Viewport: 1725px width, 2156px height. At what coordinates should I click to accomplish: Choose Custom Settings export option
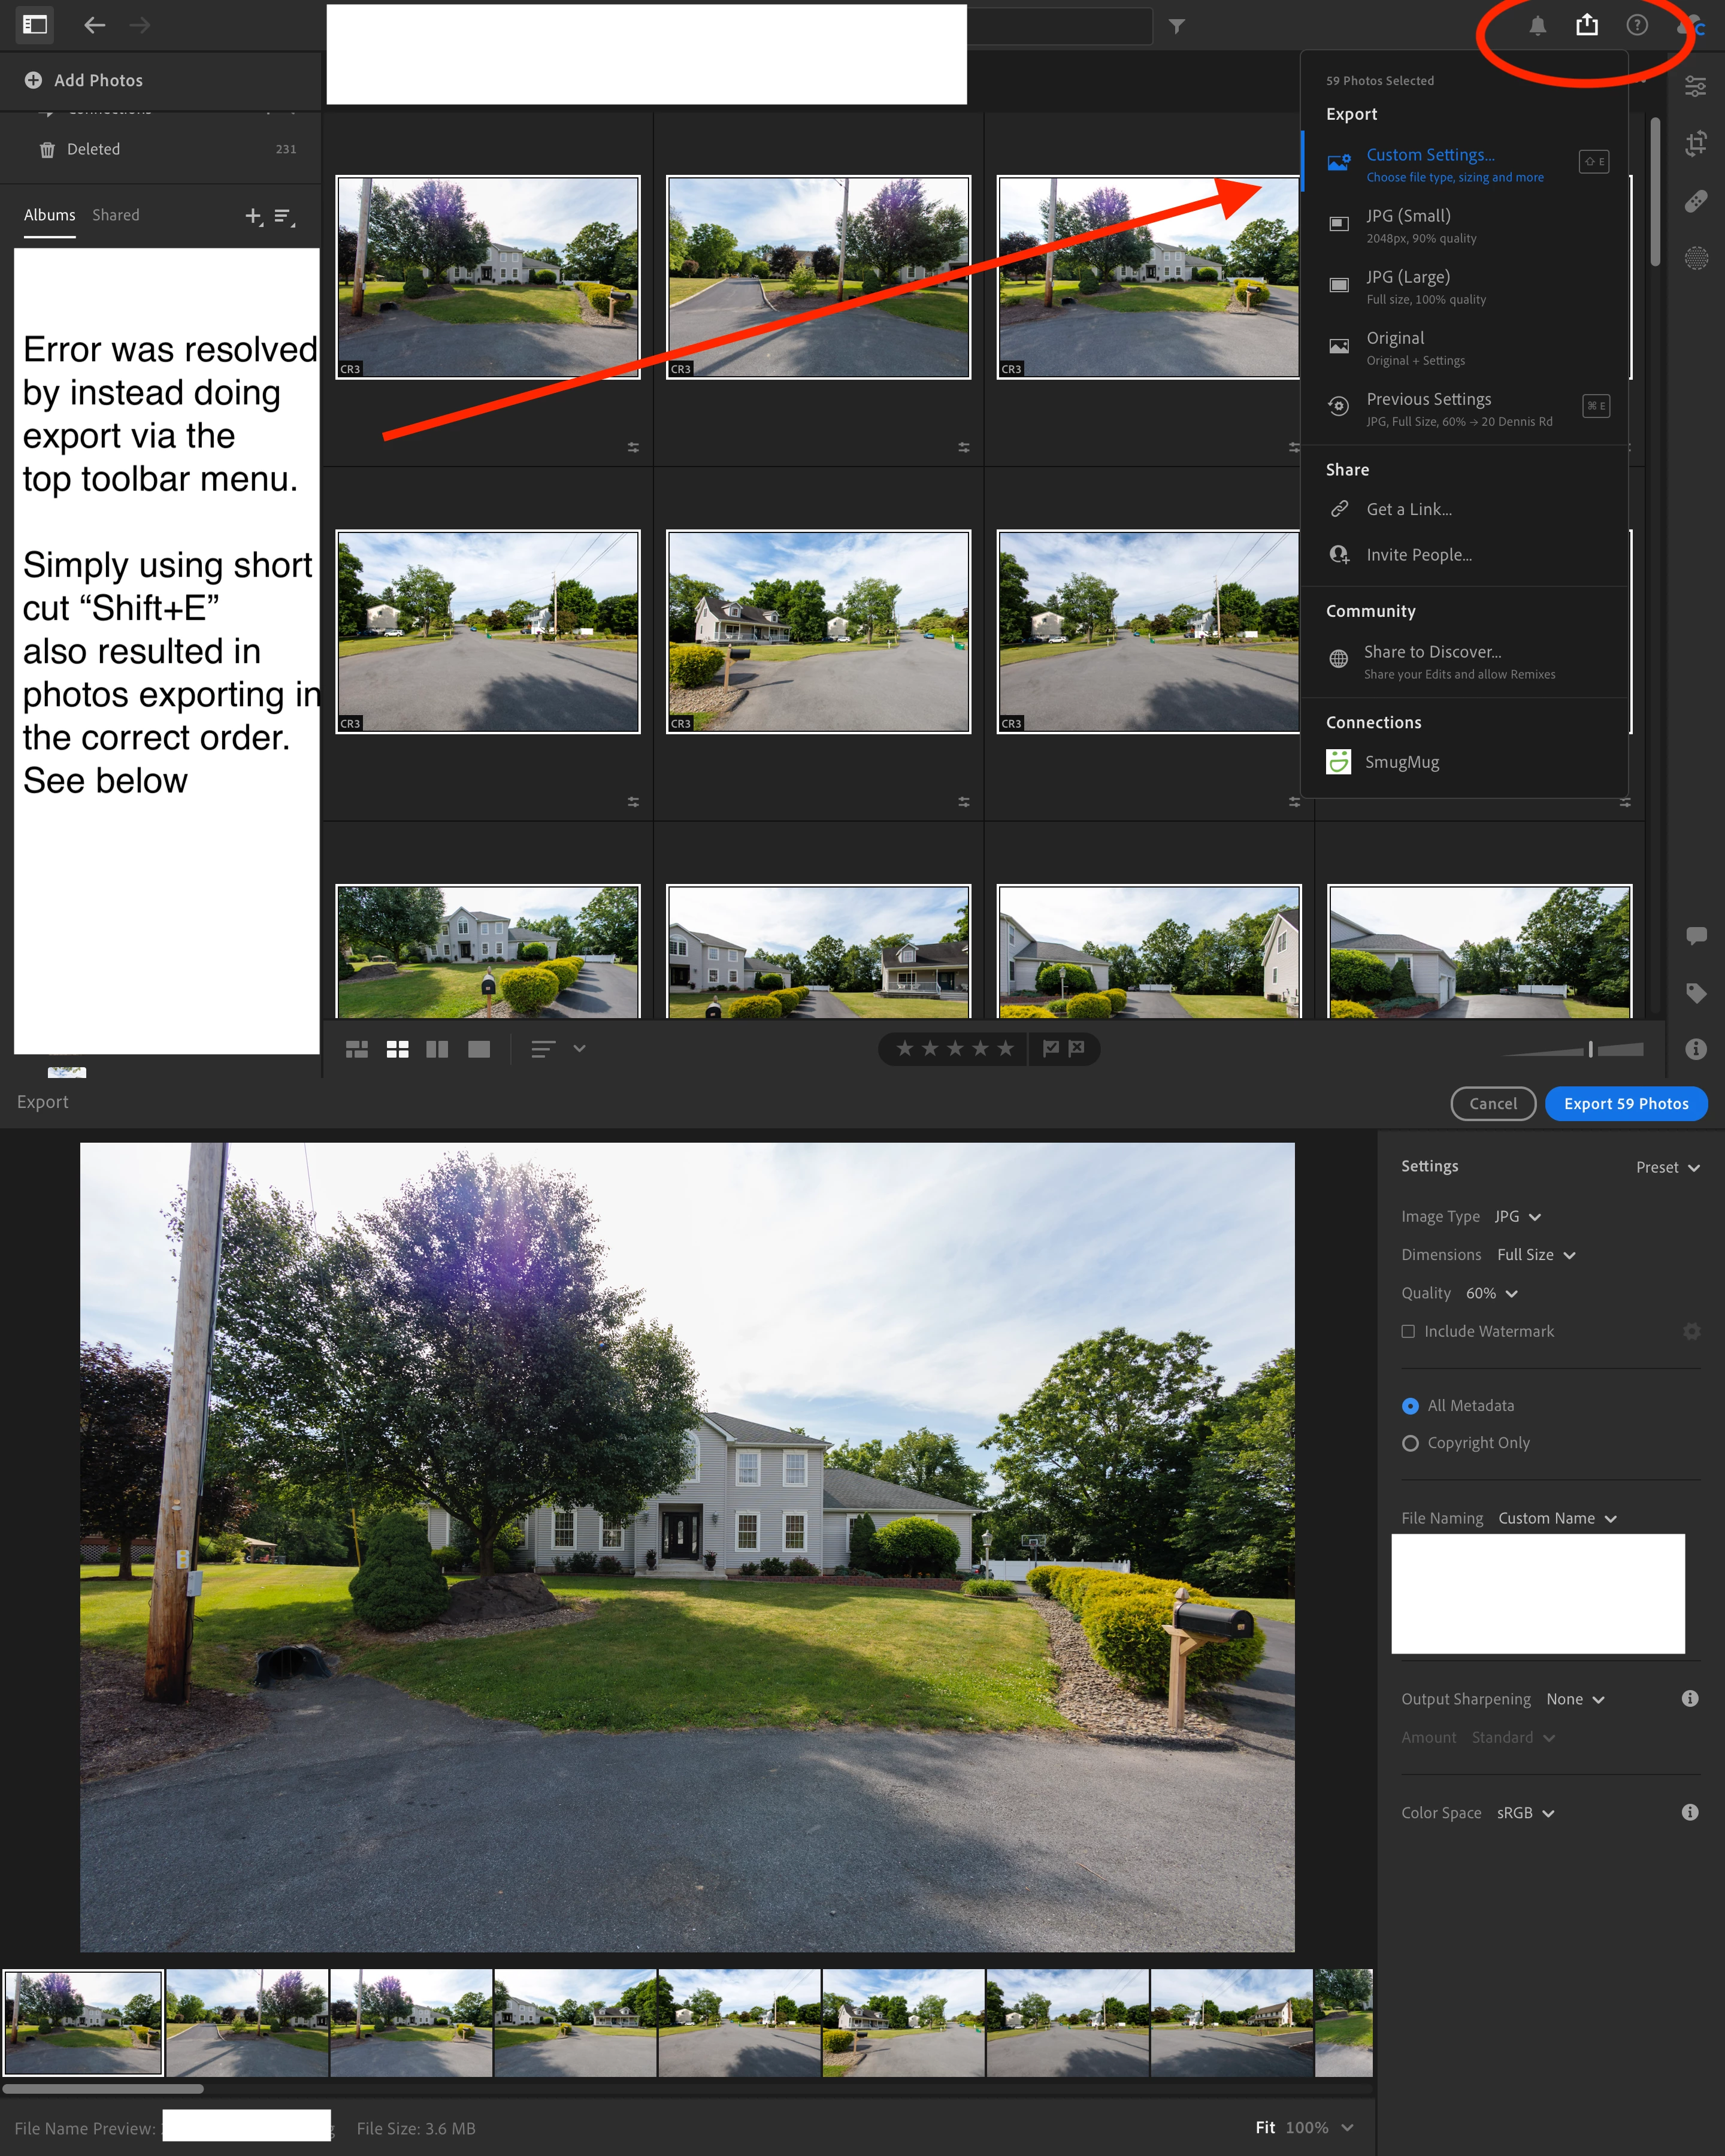1430,155
